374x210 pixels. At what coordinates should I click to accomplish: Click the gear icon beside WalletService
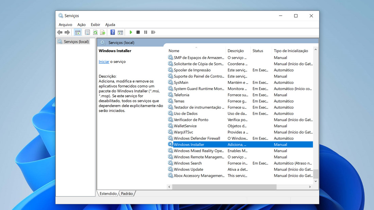point(170,126)
